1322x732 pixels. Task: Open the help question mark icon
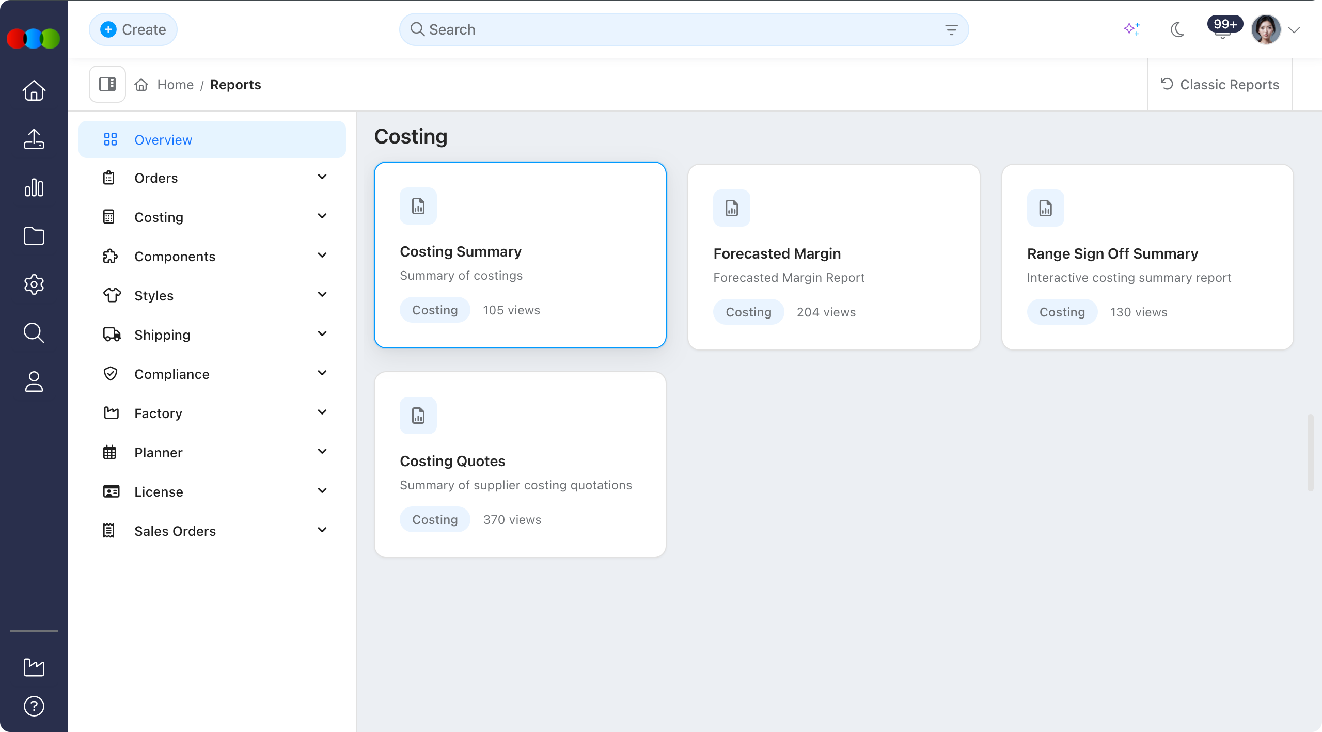click(x=34, y=706)
